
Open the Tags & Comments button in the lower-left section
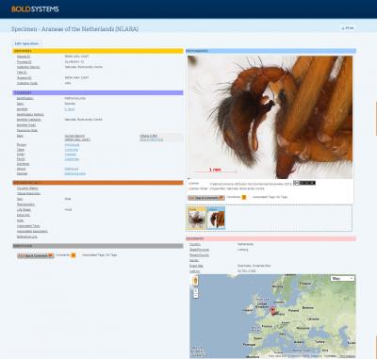36,255
